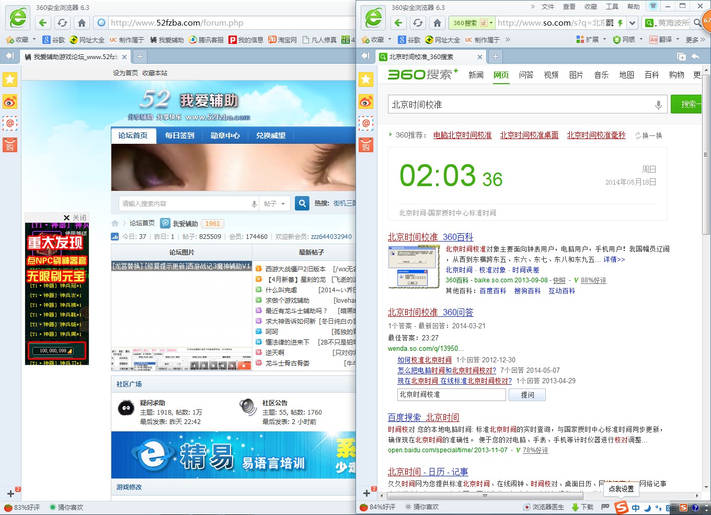Screen dimensions: 711x515
Task: Click the skin (shirt) icon in the right title bar
Action: tap(652, 6)
